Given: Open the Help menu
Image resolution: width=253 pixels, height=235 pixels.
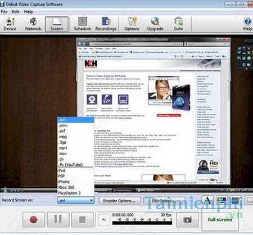Looking at the screenshot, I should (29, 12).
